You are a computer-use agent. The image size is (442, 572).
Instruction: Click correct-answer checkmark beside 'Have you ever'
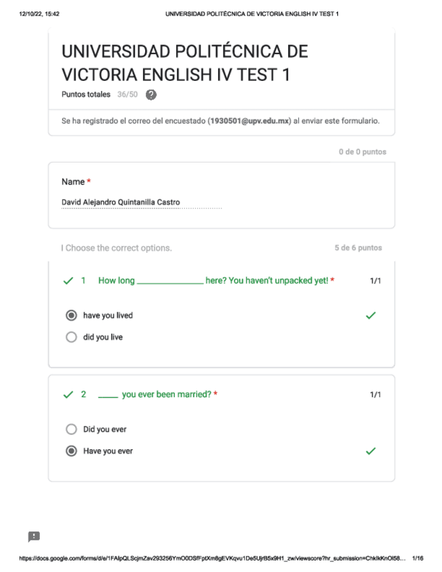(x=370, y=451)
